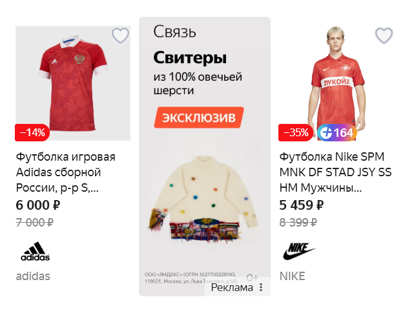Open the Nike Spartak jersey model photo
The width and height of the screenshot is (405, 324).
[336, 83]
